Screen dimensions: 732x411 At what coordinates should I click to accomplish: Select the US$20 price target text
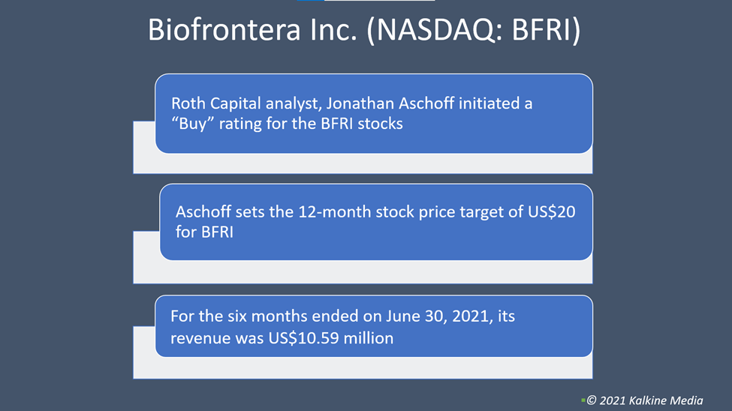552,211
